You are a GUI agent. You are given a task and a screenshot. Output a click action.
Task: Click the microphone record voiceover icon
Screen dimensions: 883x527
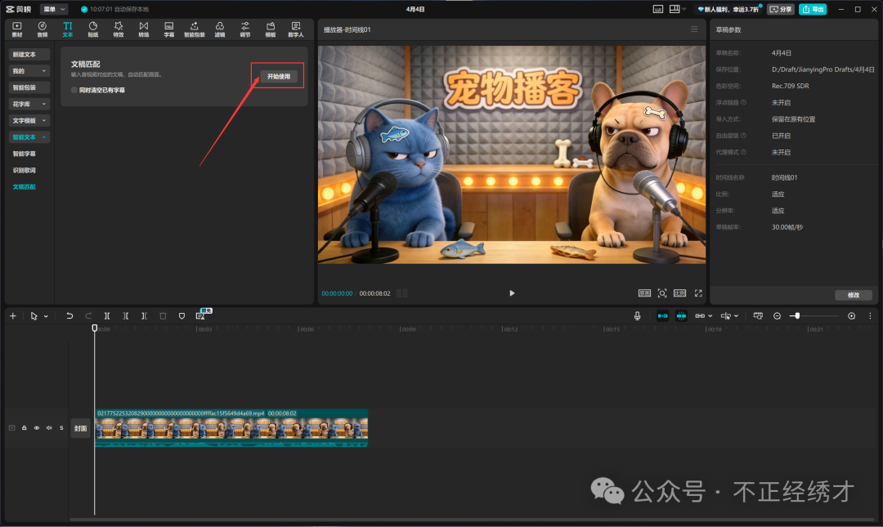pyautogui.click(x=638, y=315)
